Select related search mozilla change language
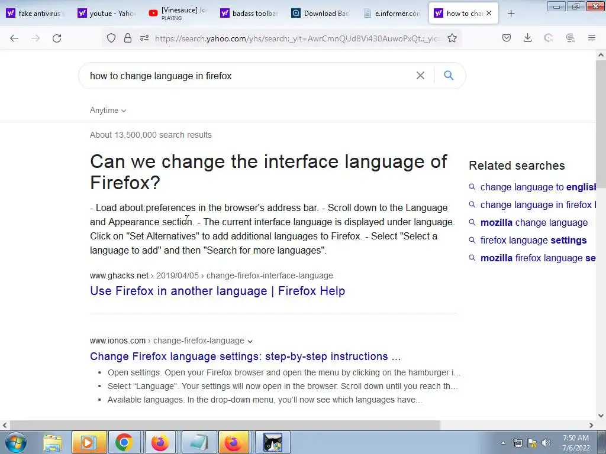 pyautogui.click(x=534, y=222)
